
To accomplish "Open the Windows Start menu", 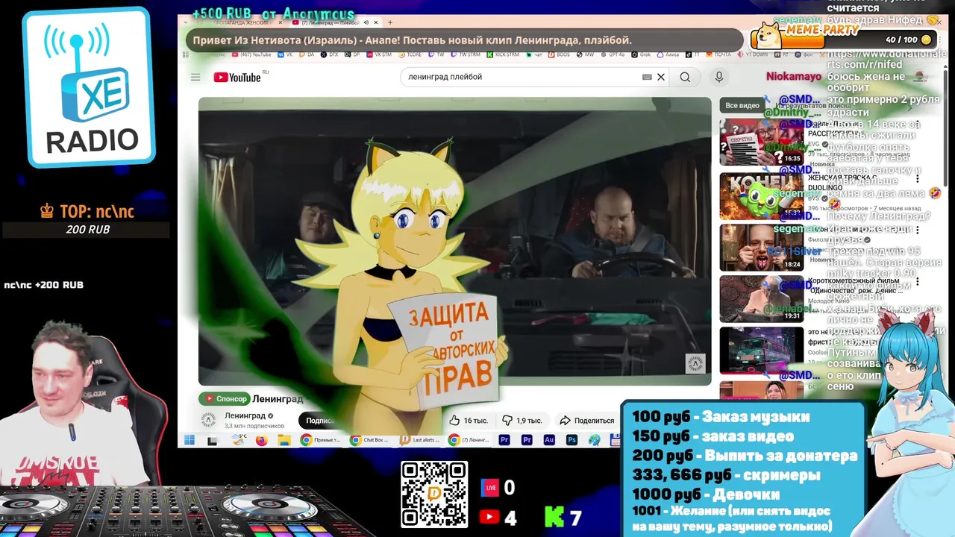I will coord(189,440).
